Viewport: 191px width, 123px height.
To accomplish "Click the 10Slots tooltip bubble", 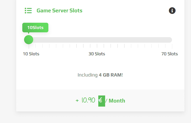I will coord(35,28).
